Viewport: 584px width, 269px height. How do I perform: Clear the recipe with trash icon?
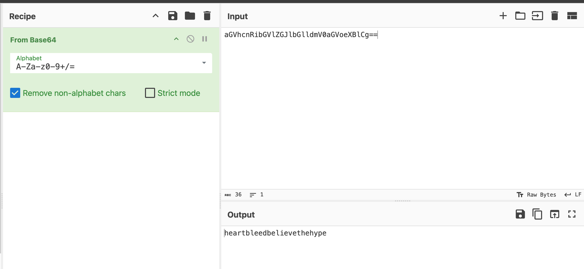tap(207, 16)
